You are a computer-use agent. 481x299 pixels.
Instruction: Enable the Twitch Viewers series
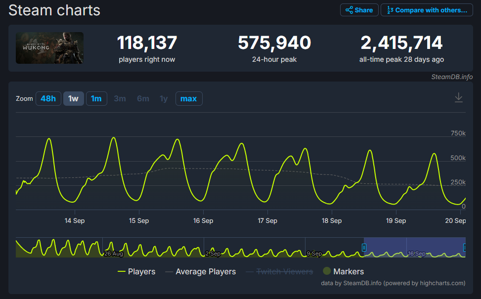click(x=279, y=271)
